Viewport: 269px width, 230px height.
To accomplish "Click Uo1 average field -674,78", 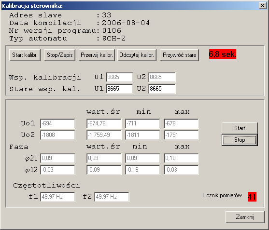I will [x=104, y=123].
